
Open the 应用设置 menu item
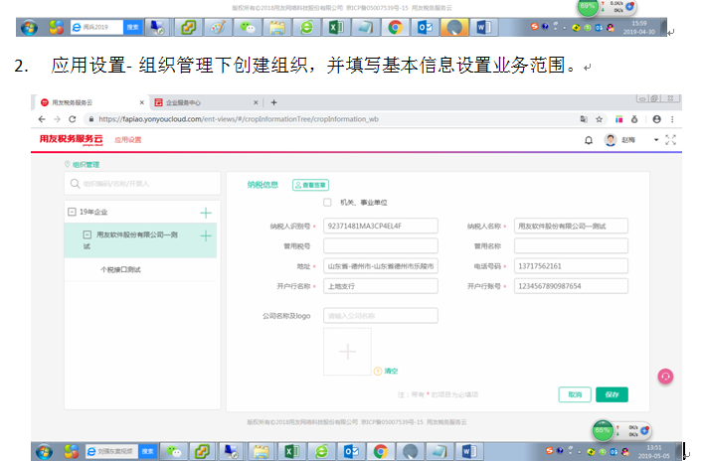pyautogui.click(x=128, y=140)
